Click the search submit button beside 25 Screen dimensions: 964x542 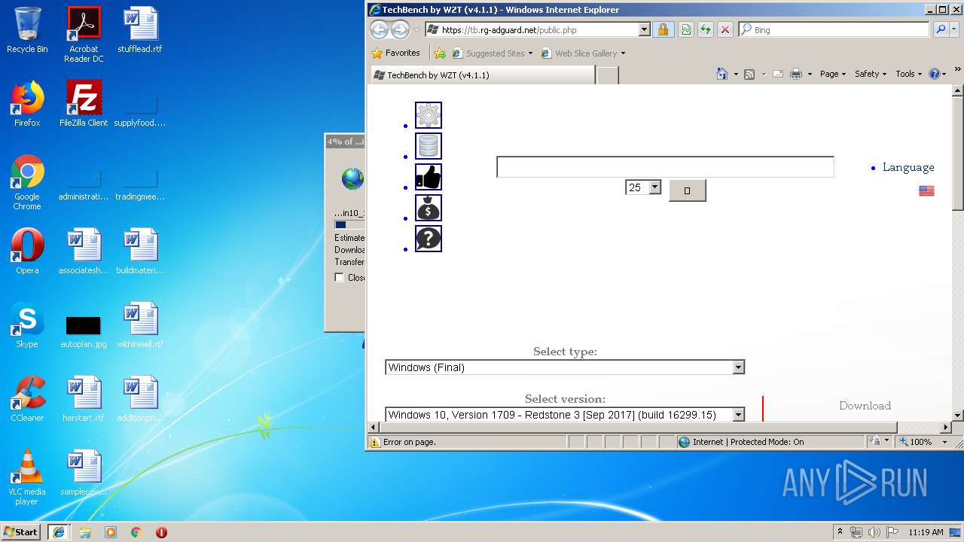coord(687,190)
